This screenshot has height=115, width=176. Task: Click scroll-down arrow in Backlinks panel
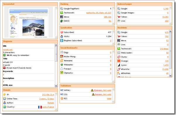170,76
